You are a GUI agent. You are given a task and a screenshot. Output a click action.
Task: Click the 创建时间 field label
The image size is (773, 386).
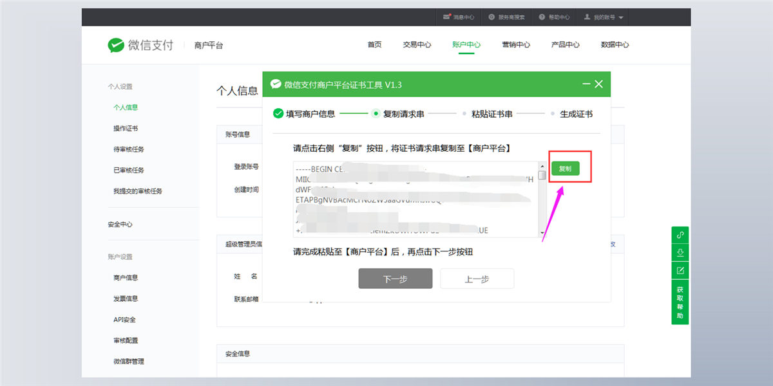pyautogui.click(x=246, y=190)
